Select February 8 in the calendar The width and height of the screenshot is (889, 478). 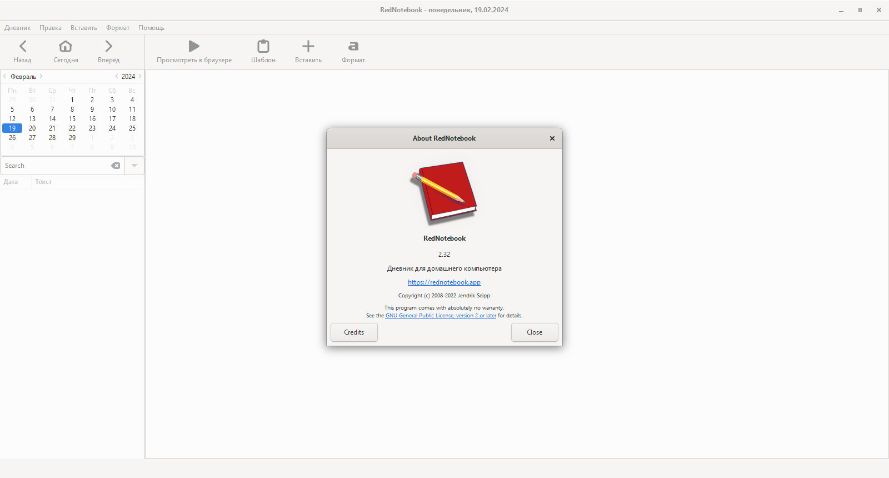point(72,109)
